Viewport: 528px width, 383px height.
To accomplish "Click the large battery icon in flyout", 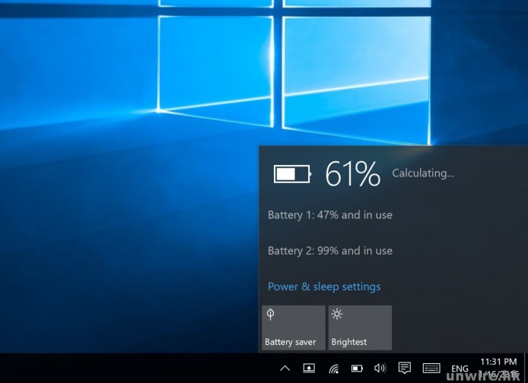I will (292, 174).
